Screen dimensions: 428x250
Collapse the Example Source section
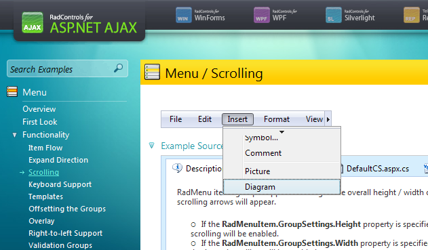(151, 145)
